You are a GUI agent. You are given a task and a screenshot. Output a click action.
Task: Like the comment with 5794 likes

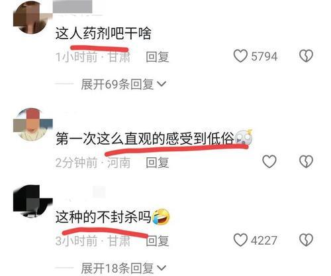click(x=240, y=56)
